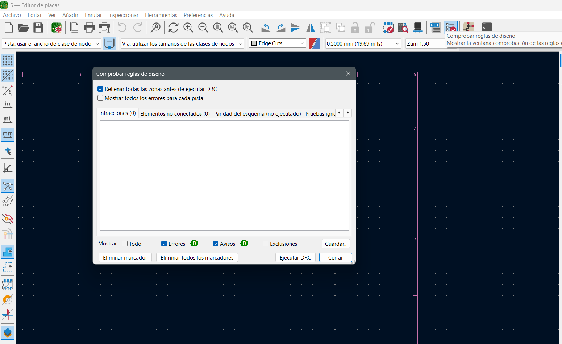Screen dimensions: 562x344
Task: Enable 'Mostrar todos los errores para cada pista'
Action: 101,98
